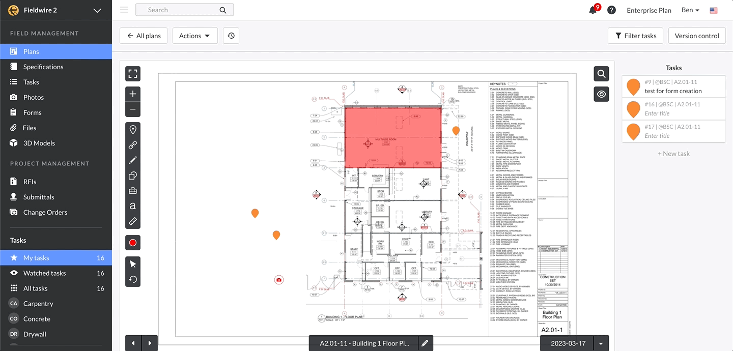
Task: Toggle markup visibility with the eye icon
Action: 601,94
